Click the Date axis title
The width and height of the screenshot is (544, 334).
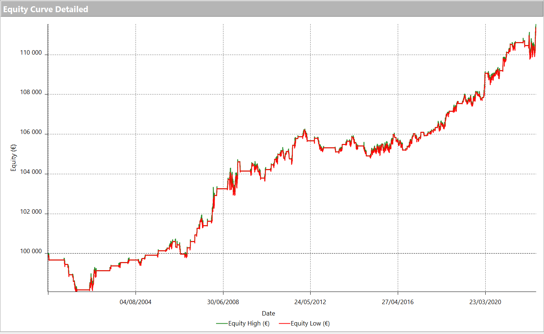[x=268, y=313]
